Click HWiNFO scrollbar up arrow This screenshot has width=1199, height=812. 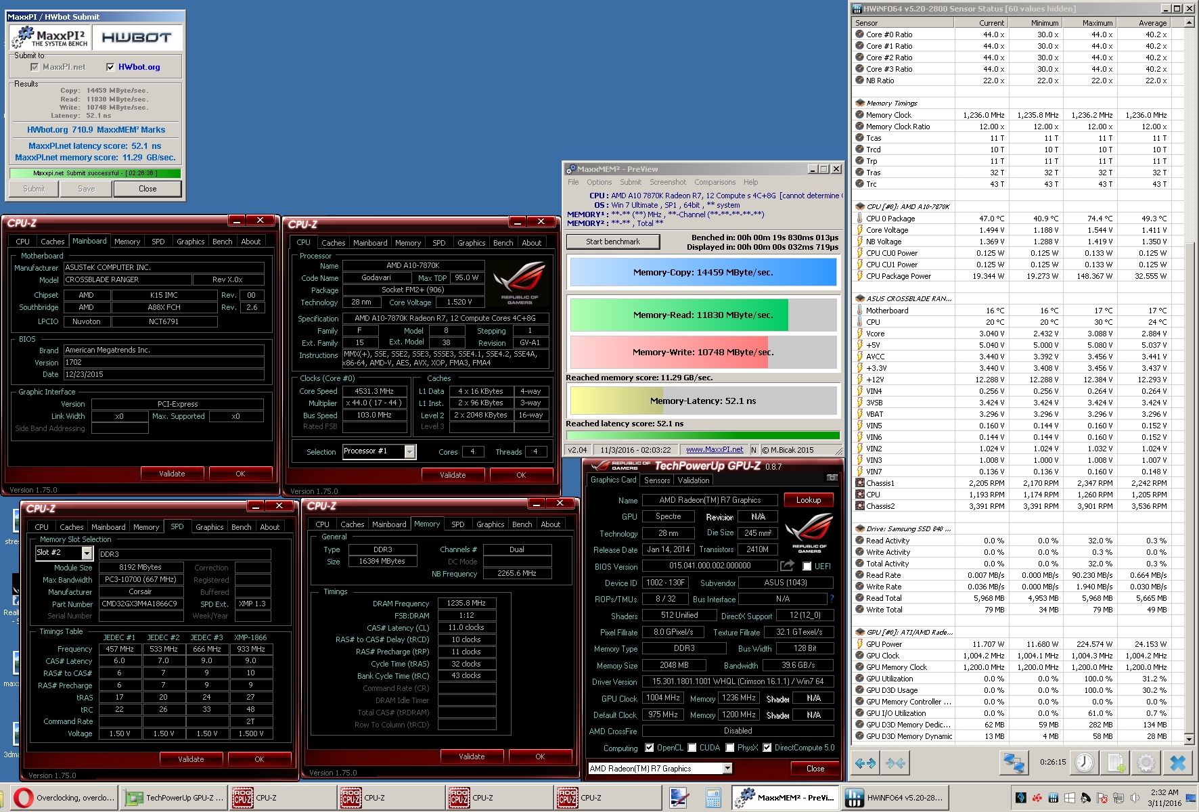click(x=1189, y=23)
